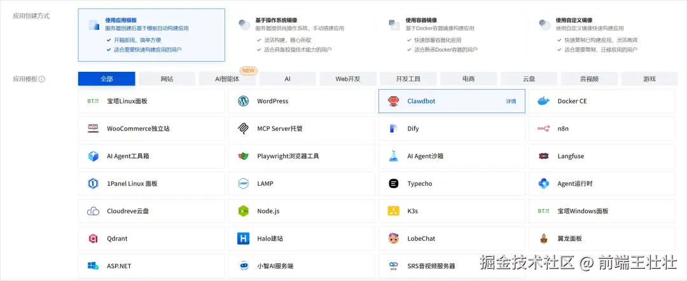Open the 详情 link on Clawdbot
The image size is (687, 281).
511,101
